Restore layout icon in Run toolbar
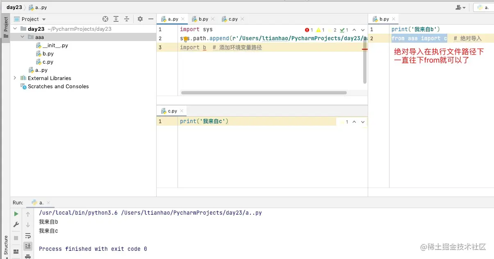The image size is (494, 259). coord(16,251)
